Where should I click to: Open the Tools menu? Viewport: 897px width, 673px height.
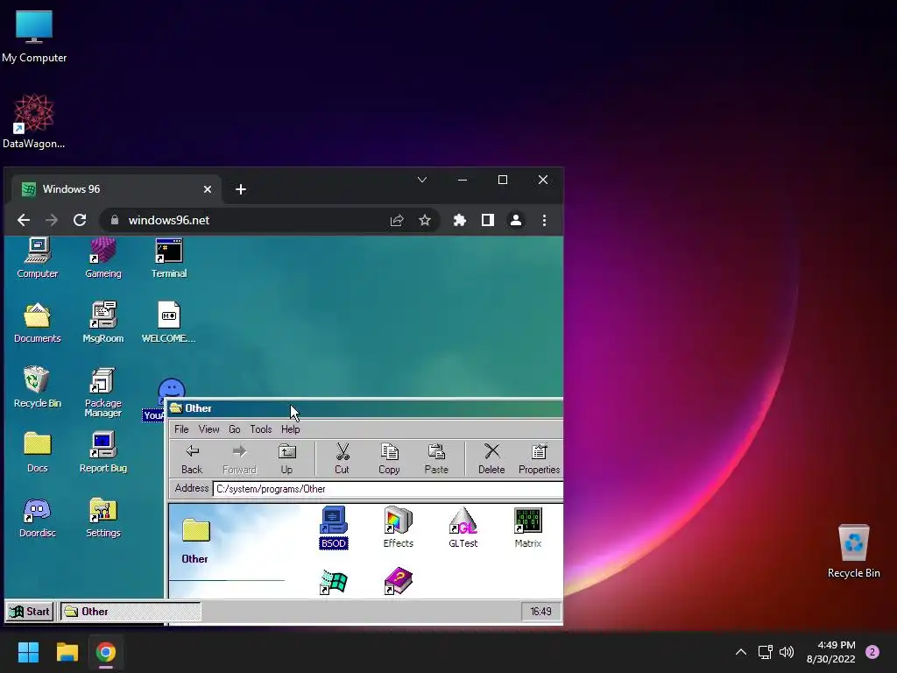click(261, 429)
